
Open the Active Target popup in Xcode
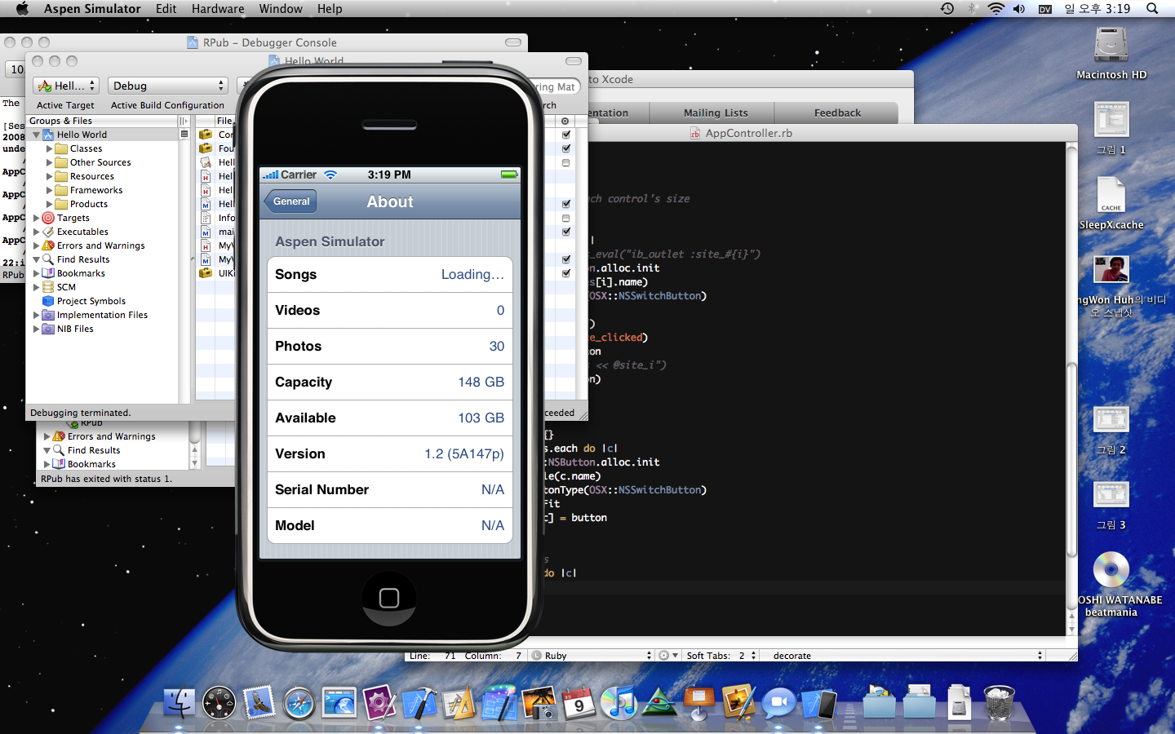pos(66,86)
